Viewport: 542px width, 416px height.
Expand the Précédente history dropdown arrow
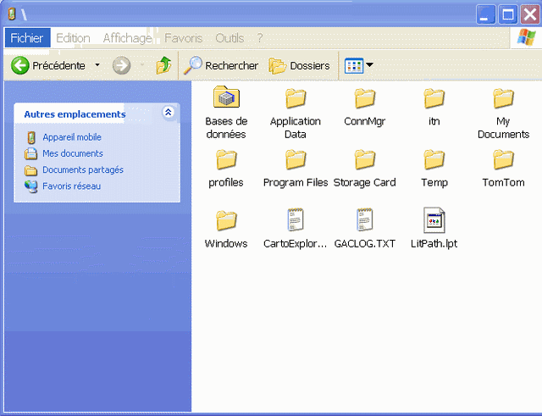point(97,65)
